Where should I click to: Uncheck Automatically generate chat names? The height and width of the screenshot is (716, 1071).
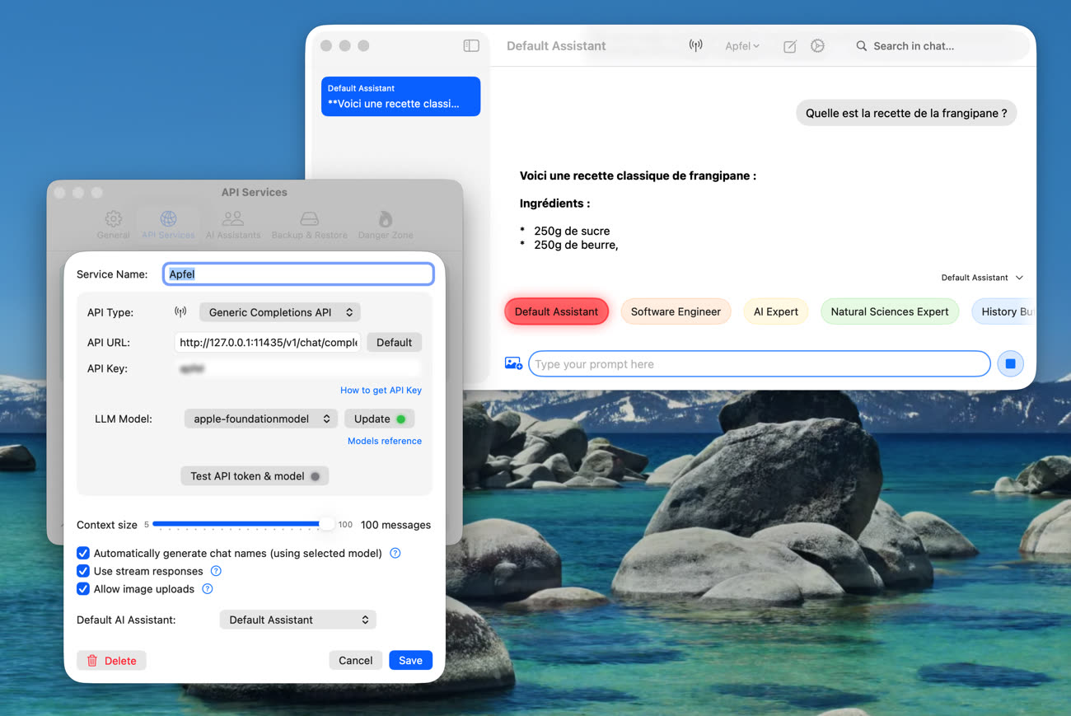click(83, 553)
